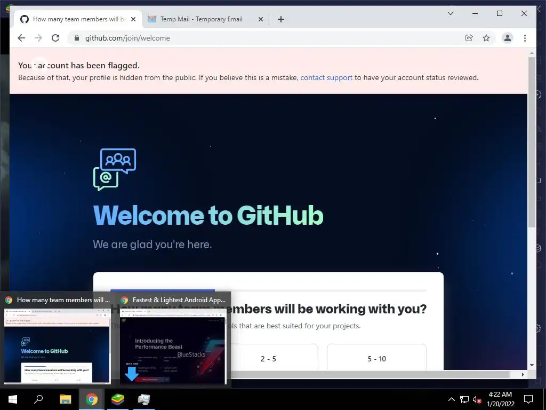Bookmark this page with the star icon

click(x=486, y=38)
